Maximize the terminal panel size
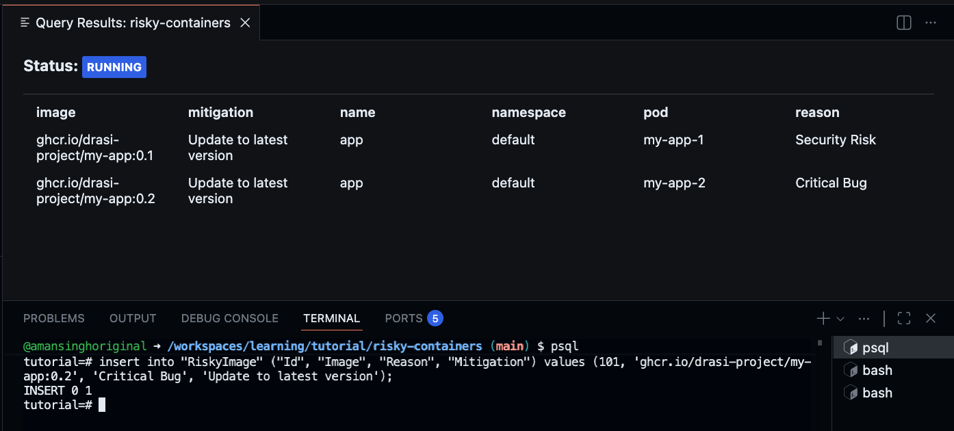 point(904,318)
